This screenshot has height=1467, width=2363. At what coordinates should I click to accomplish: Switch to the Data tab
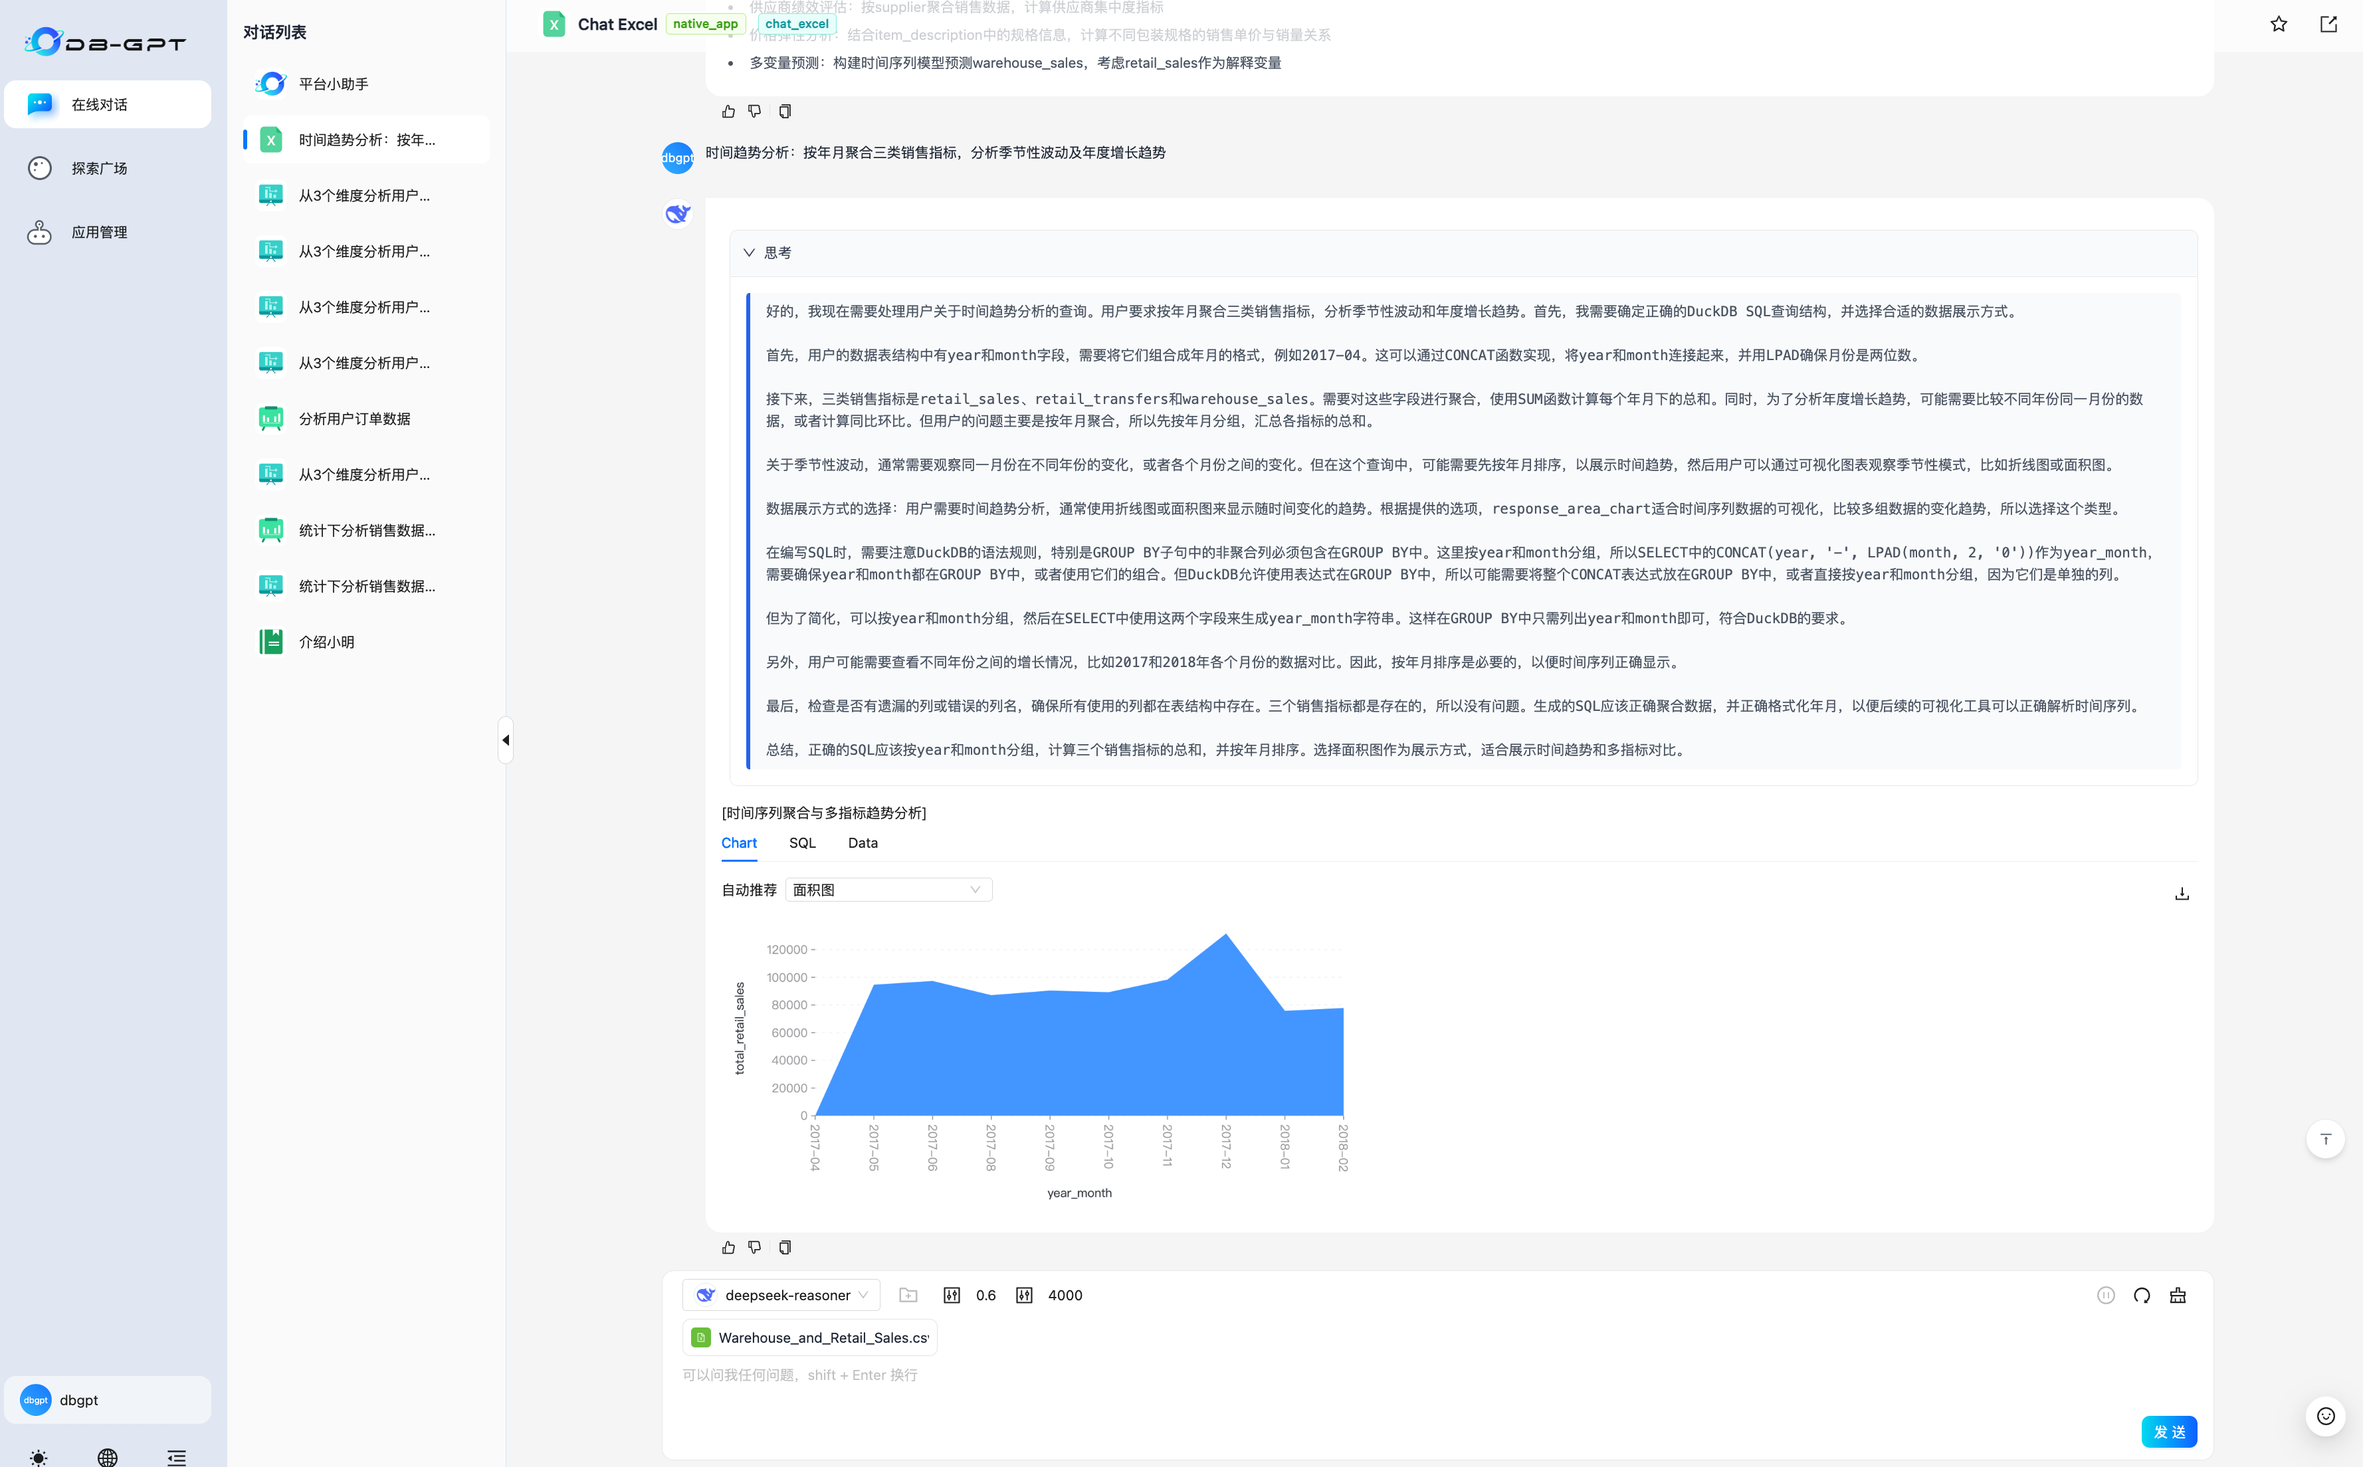pos(862,843)
